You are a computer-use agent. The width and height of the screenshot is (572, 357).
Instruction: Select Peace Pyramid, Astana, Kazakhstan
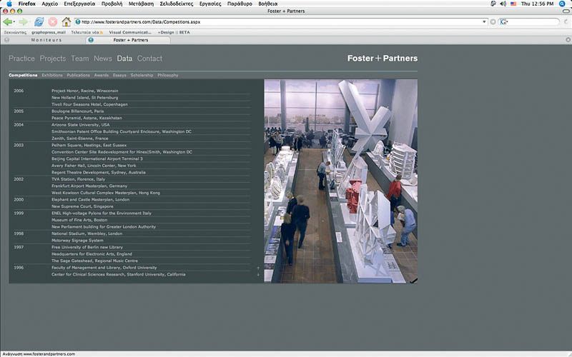(x=87, y=118)
